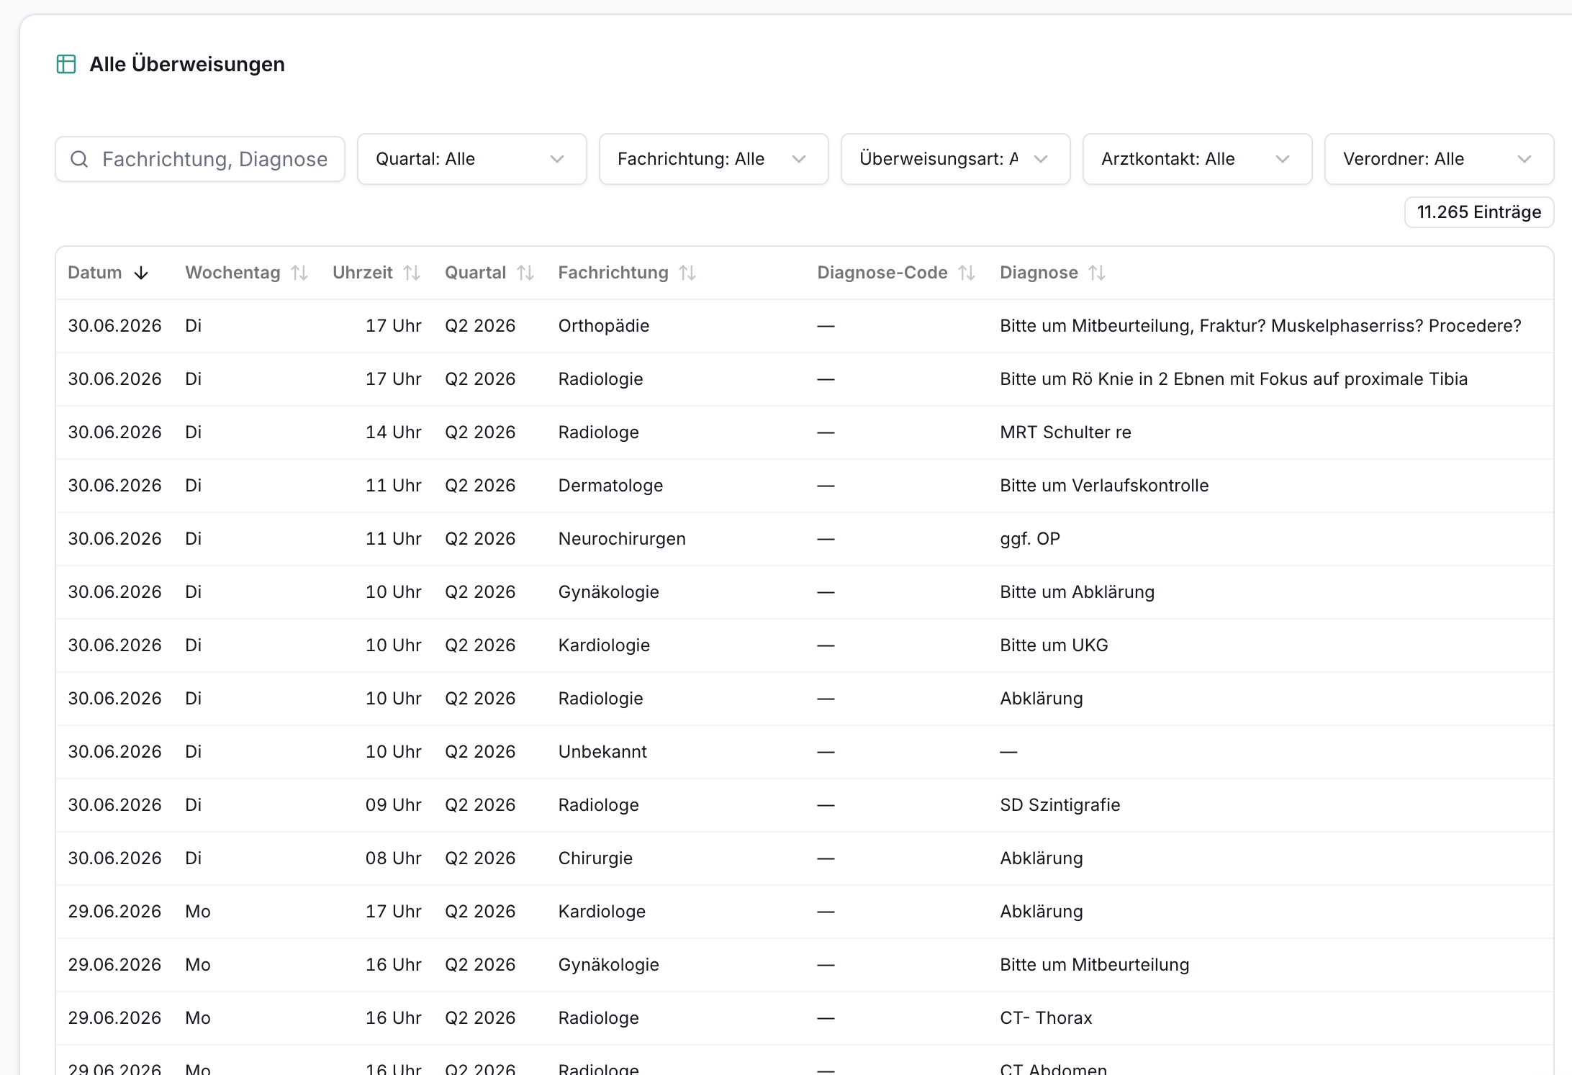The image size is (1572, 1075).
Task: Click the Dermatologe cell
Action: point(610,486)
